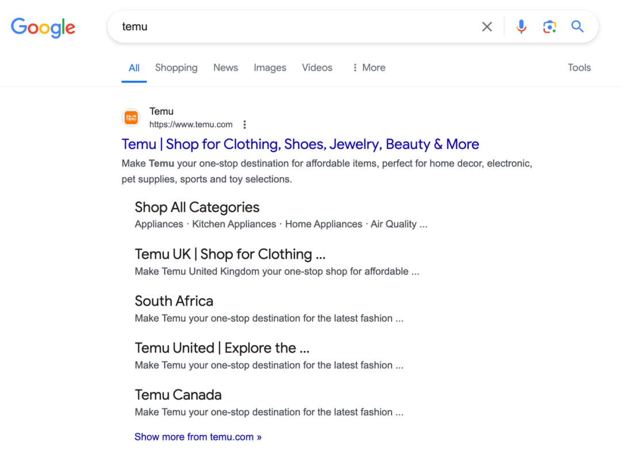Click the Temu orange favicon
This screenshot has width=621, height=454.
[x=132, y=118]
